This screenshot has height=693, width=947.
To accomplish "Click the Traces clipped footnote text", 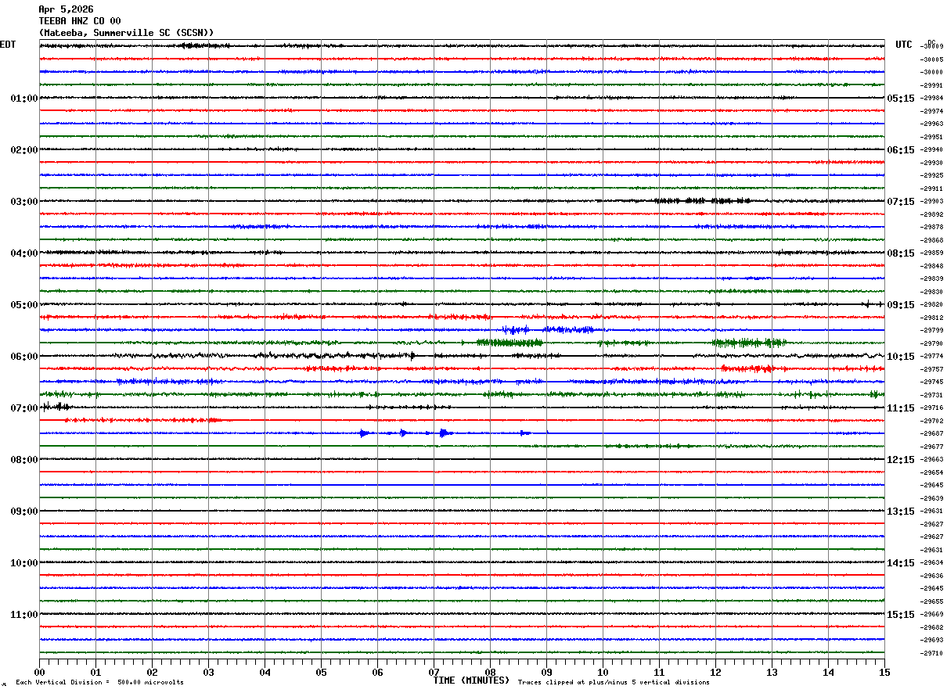I will click(x=614, y=683).
